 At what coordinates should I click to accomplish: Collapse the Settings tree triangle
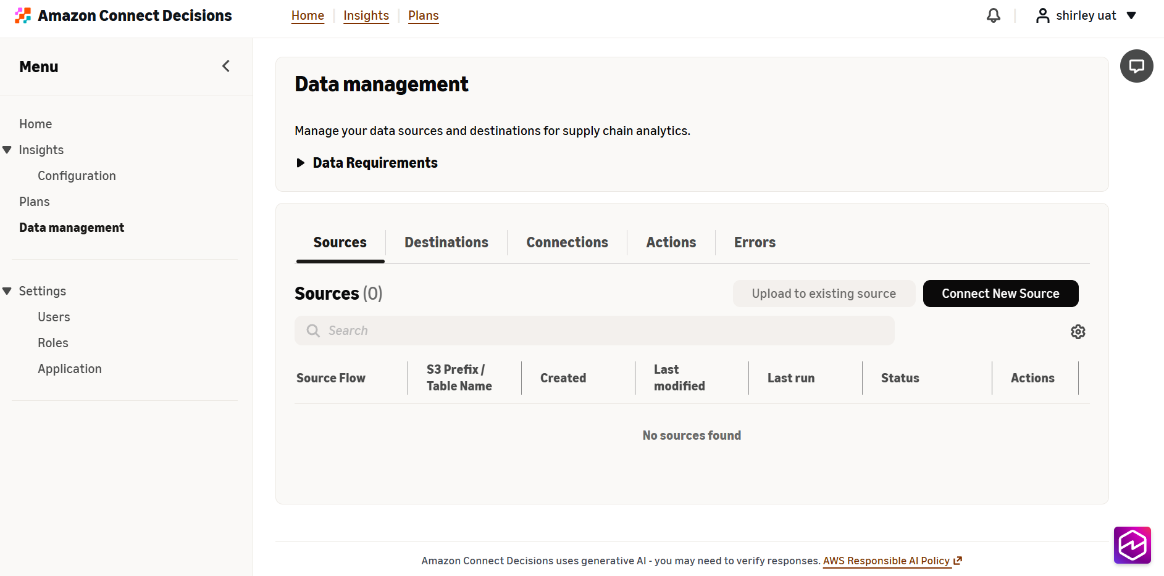[7, 291]
